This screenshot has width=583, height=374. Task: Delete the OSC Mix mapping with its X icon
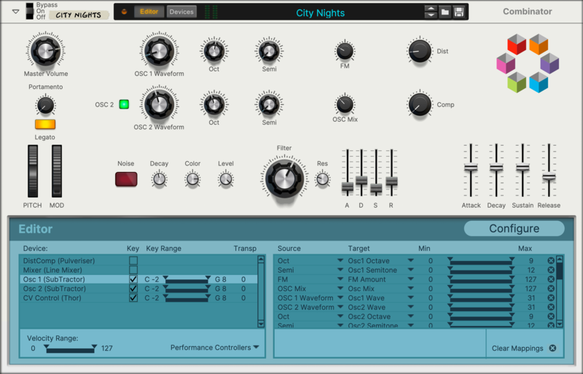551,289
